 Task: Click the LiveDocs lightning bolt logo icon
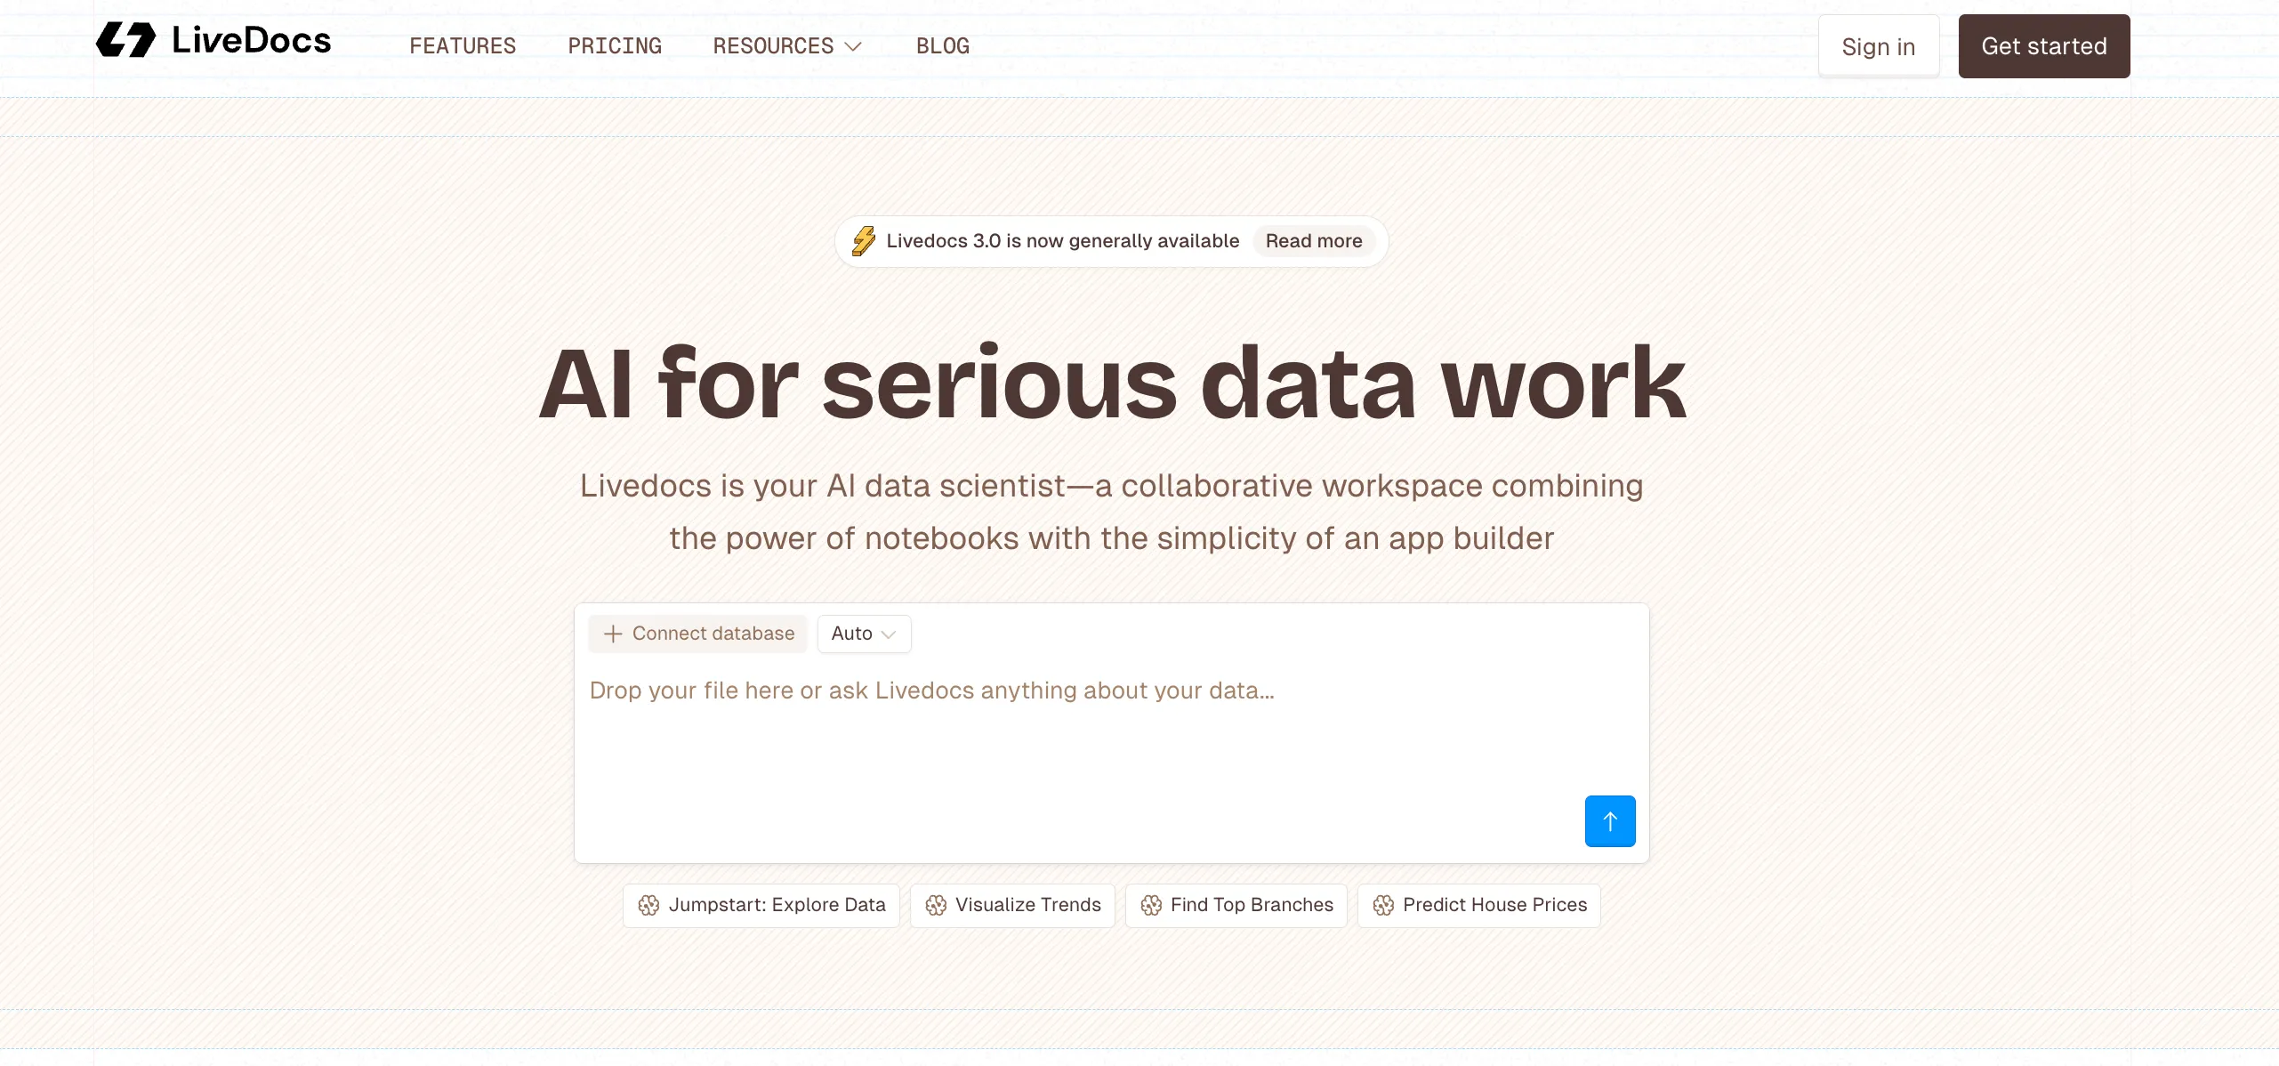coord(127,39)
